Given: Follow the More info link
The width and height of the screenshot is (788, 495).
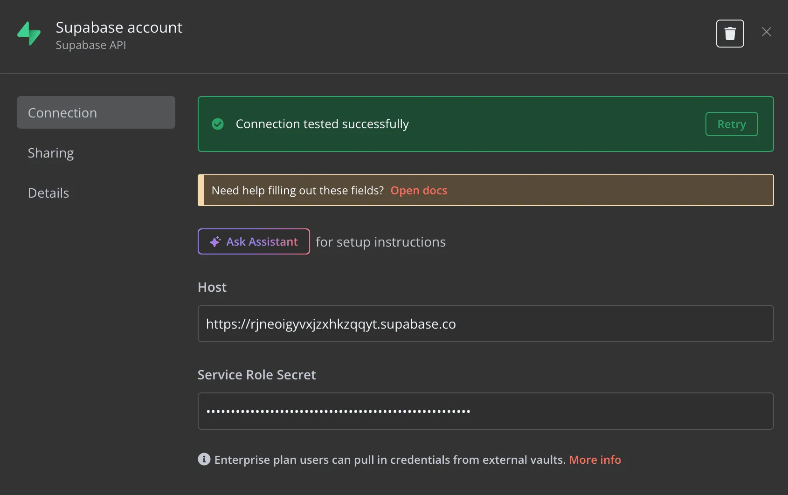Looking at the screenshot, I should 594,460.
